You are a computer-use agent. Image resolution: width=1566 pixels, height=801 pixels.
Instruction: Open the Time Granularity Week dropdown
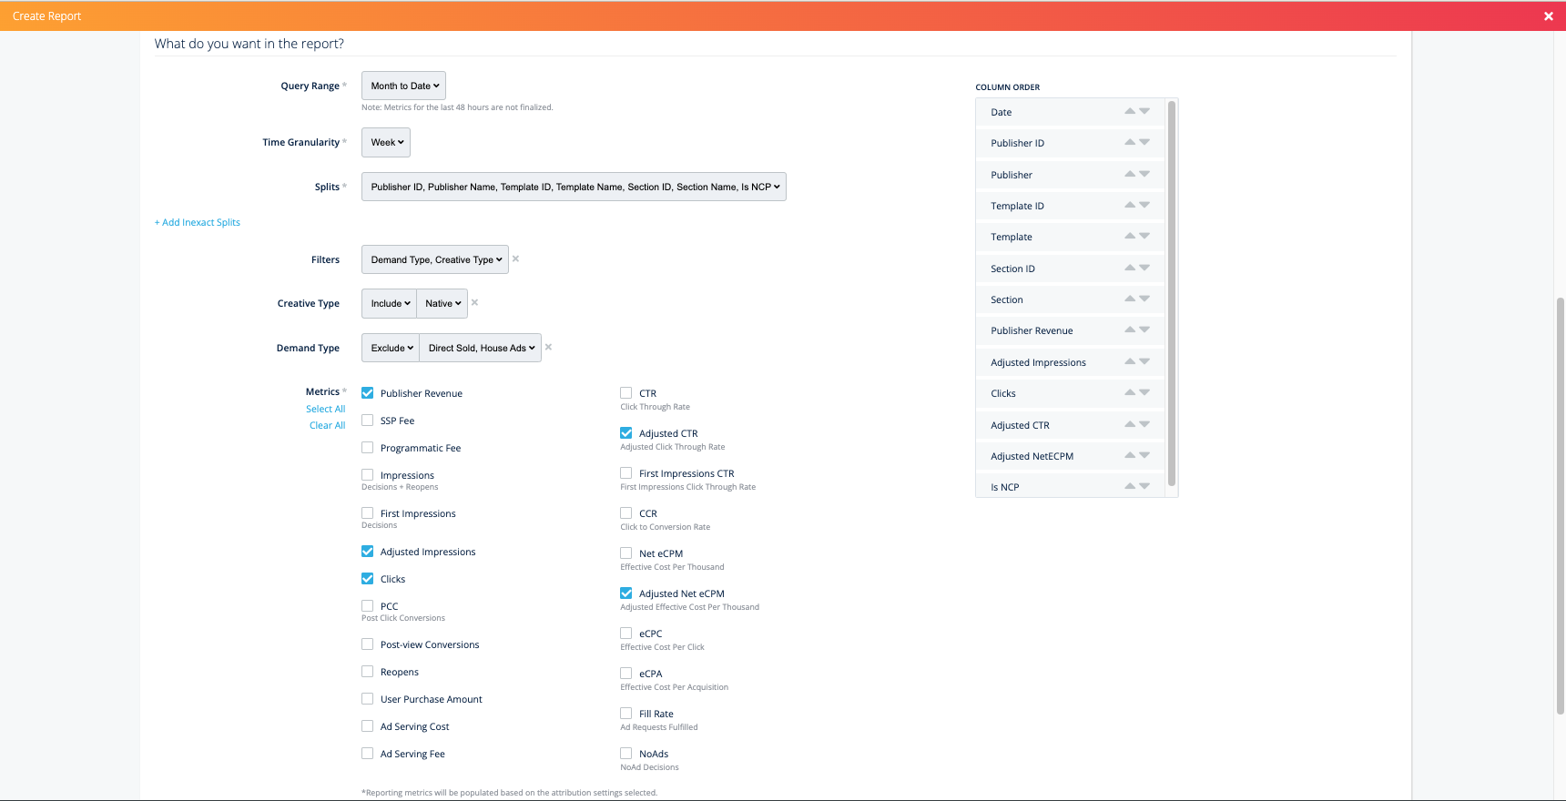(386, 142)
